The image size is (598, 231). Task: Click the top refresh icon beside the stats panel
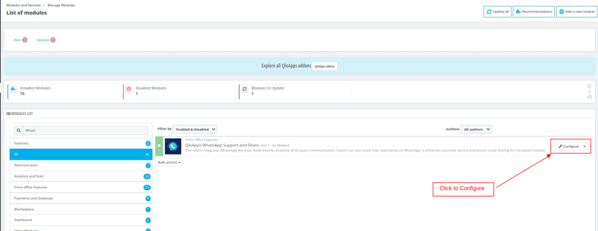coord(589,86)
